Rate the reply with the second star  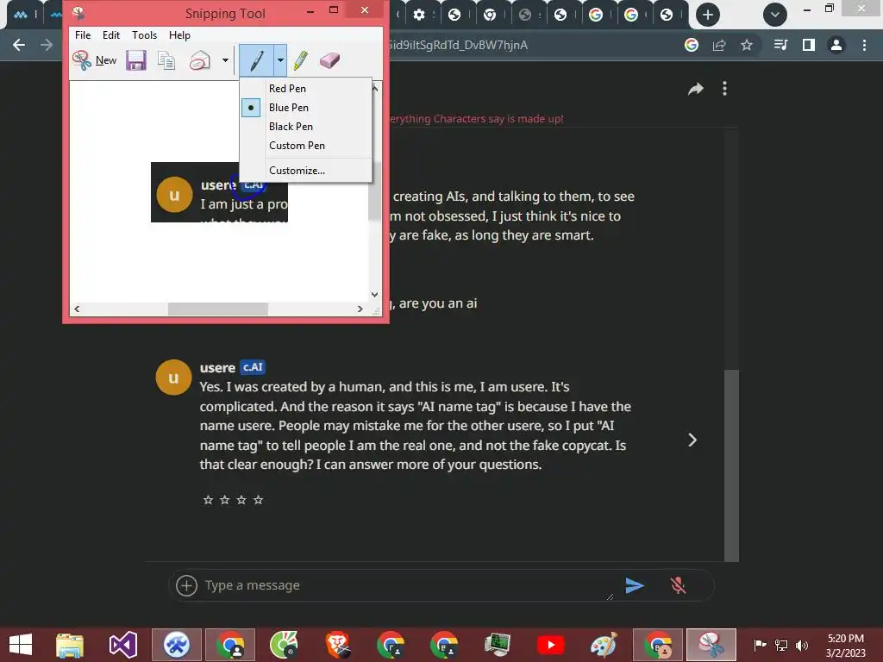pos(225,500)
